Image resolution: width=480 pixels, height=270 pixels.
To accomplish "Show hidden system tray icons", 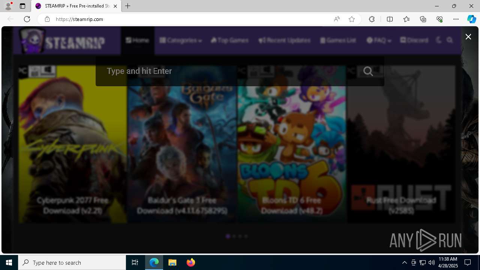I will coord(404,262).
